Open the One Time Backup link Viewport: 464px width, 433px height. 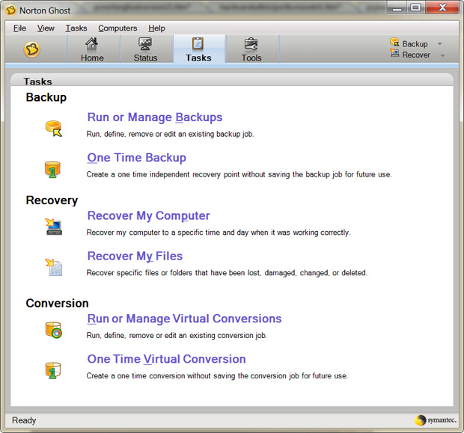point(137,158)
